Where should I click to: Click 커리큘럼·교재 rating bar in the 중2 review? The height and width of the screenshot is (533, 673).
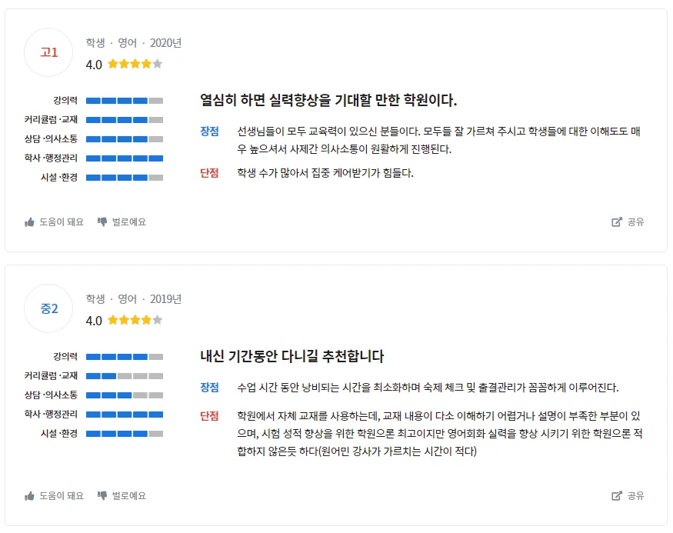pos(125,376)
